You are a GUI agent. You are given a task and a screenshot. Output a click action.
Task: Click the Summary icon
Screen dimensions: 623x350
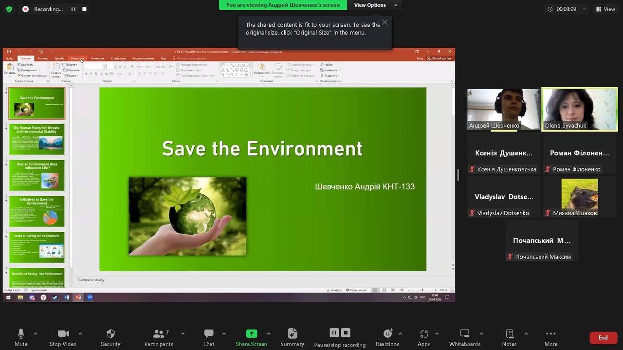[292, 337]
